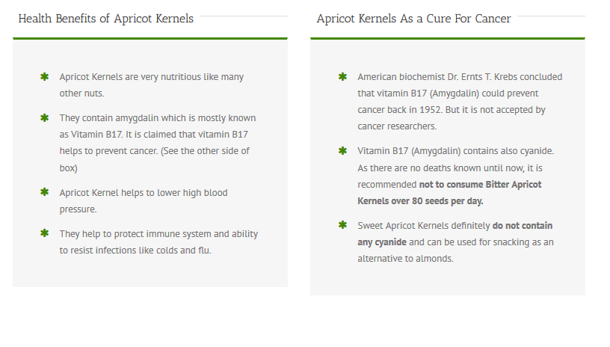Click the text "Apricot Kernel helps to lower high blood"
This screenshot has height=347, width=610.
coord(144,193)
